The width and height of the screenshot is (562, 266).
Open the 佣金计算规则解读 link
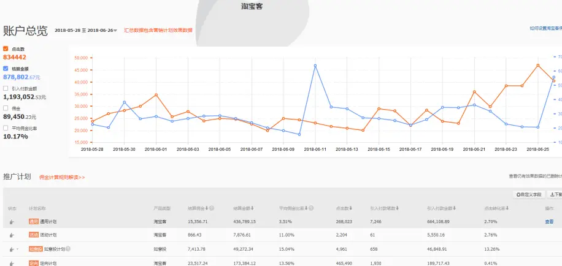[61, 177]
